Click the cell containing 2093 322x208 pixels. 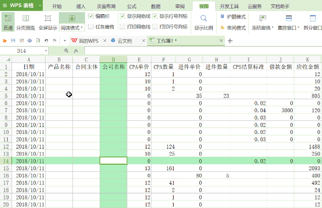pyautogui.click(x=308, y=168)
